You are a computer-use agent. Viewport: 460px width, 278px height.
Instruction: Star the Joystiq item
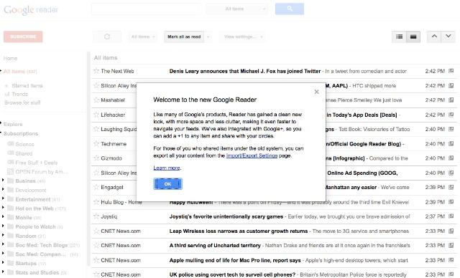pyautogui.click(x=96, y=216)
